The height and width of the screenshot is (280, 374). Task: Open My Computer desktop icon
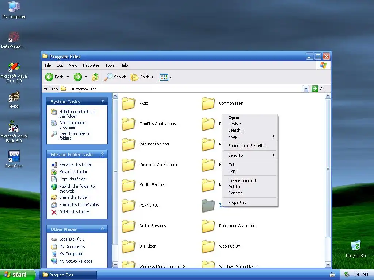pos(14,9)
